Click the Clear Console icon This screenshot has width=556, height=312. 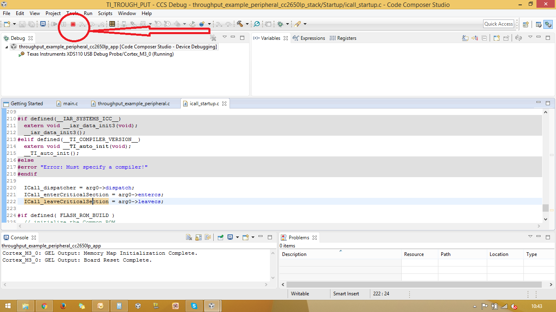[x=189, y=237]
